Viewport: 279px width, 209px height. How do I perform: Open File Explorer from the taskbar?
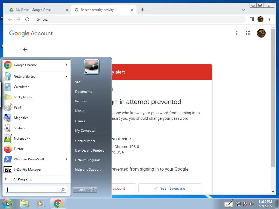pos(24,204)
